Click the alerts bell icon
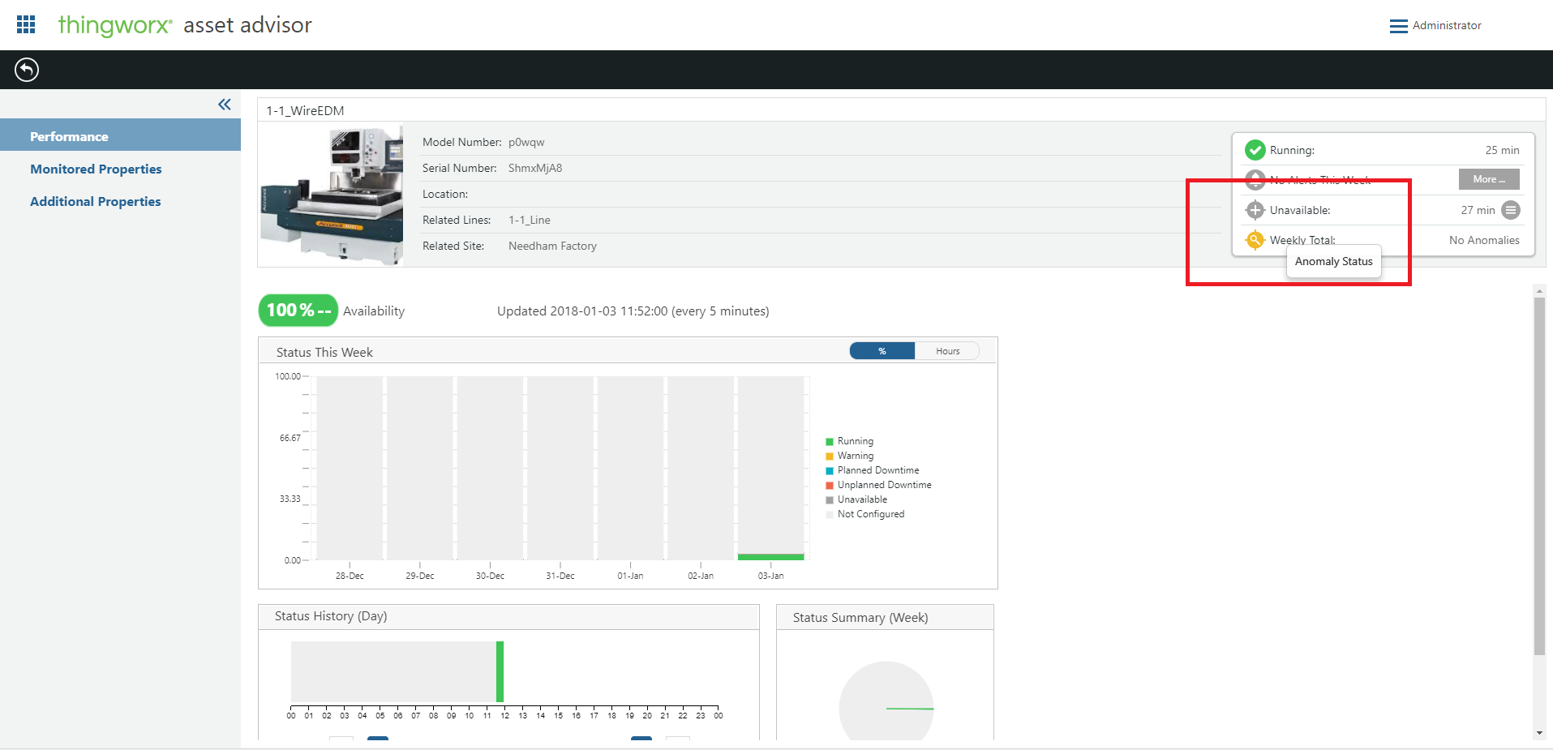1553x750 pixels. 1255,179
